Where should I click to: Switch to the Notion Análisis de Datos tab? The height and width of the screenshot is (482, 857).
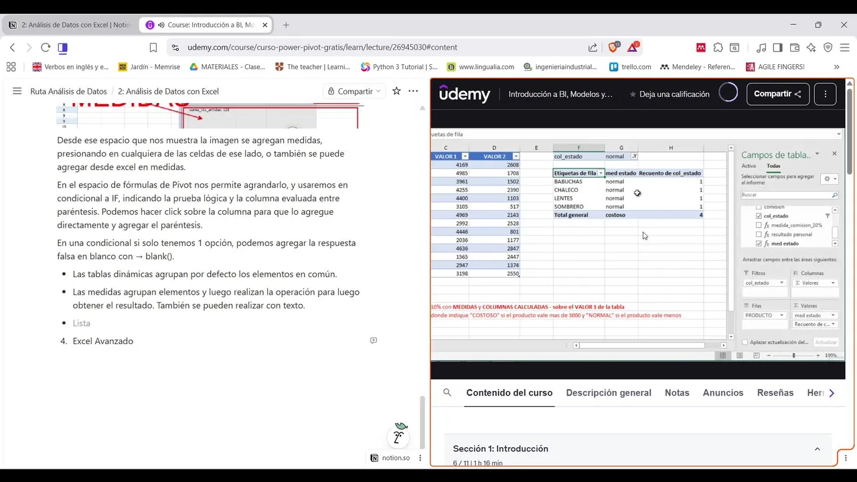(70, 25)
